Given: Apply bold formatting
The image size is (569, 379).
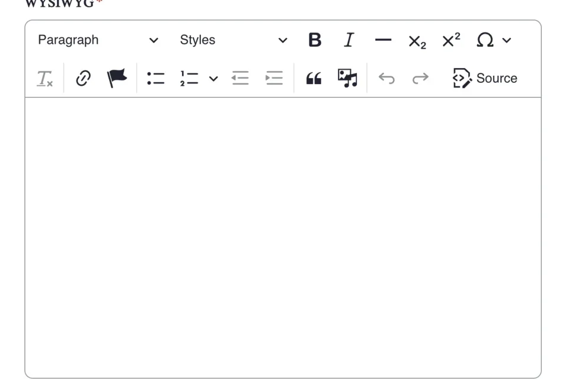Looking at the screenshot, I should tap(315, 40).
